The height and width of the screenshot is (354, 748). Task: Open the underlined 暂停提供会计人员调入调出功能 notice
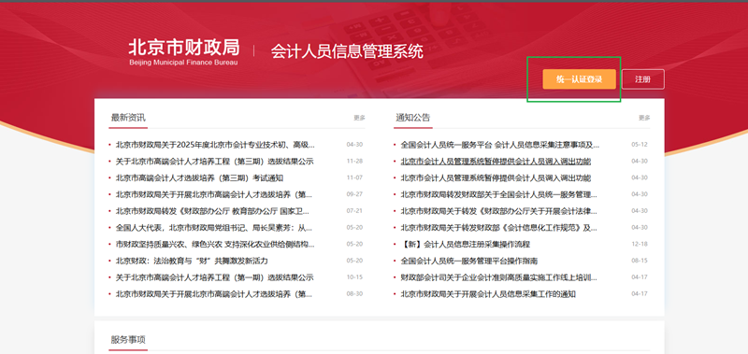point(496,161)
